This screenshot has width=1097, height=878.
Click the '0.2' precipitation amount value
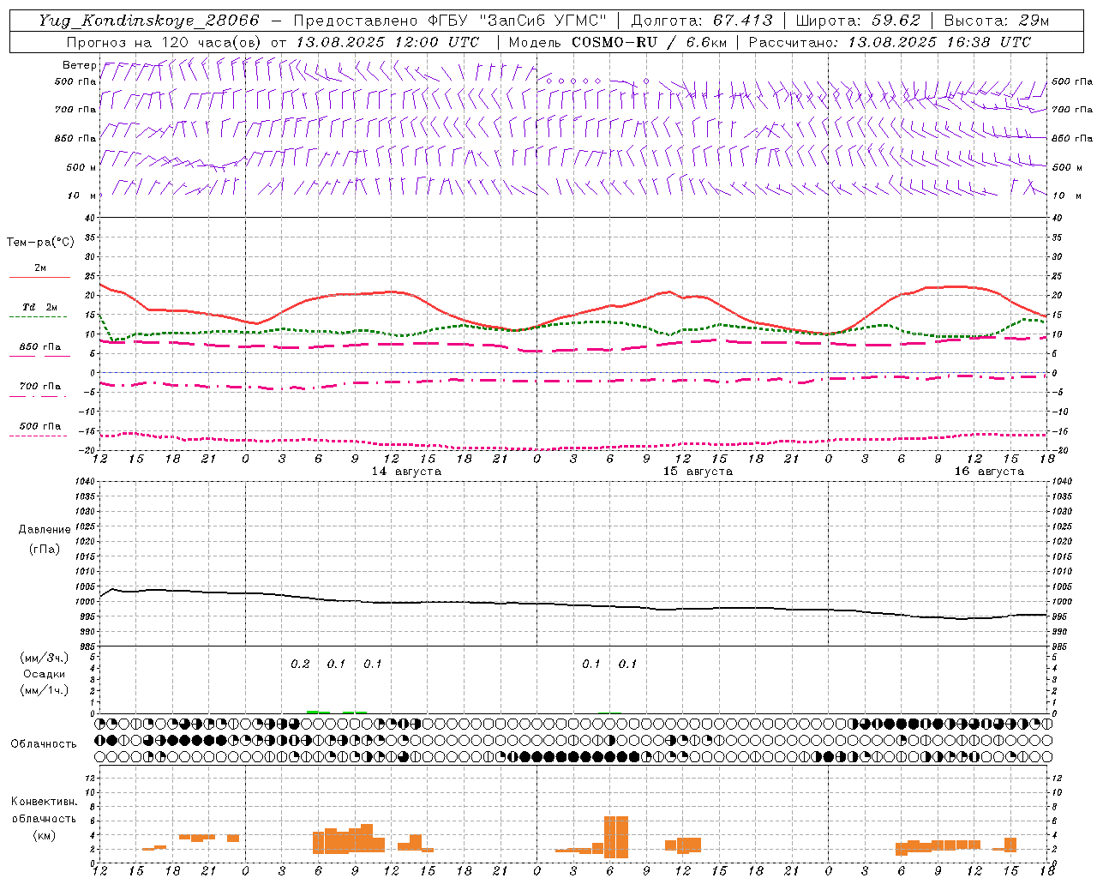click(x=300, y=665)
